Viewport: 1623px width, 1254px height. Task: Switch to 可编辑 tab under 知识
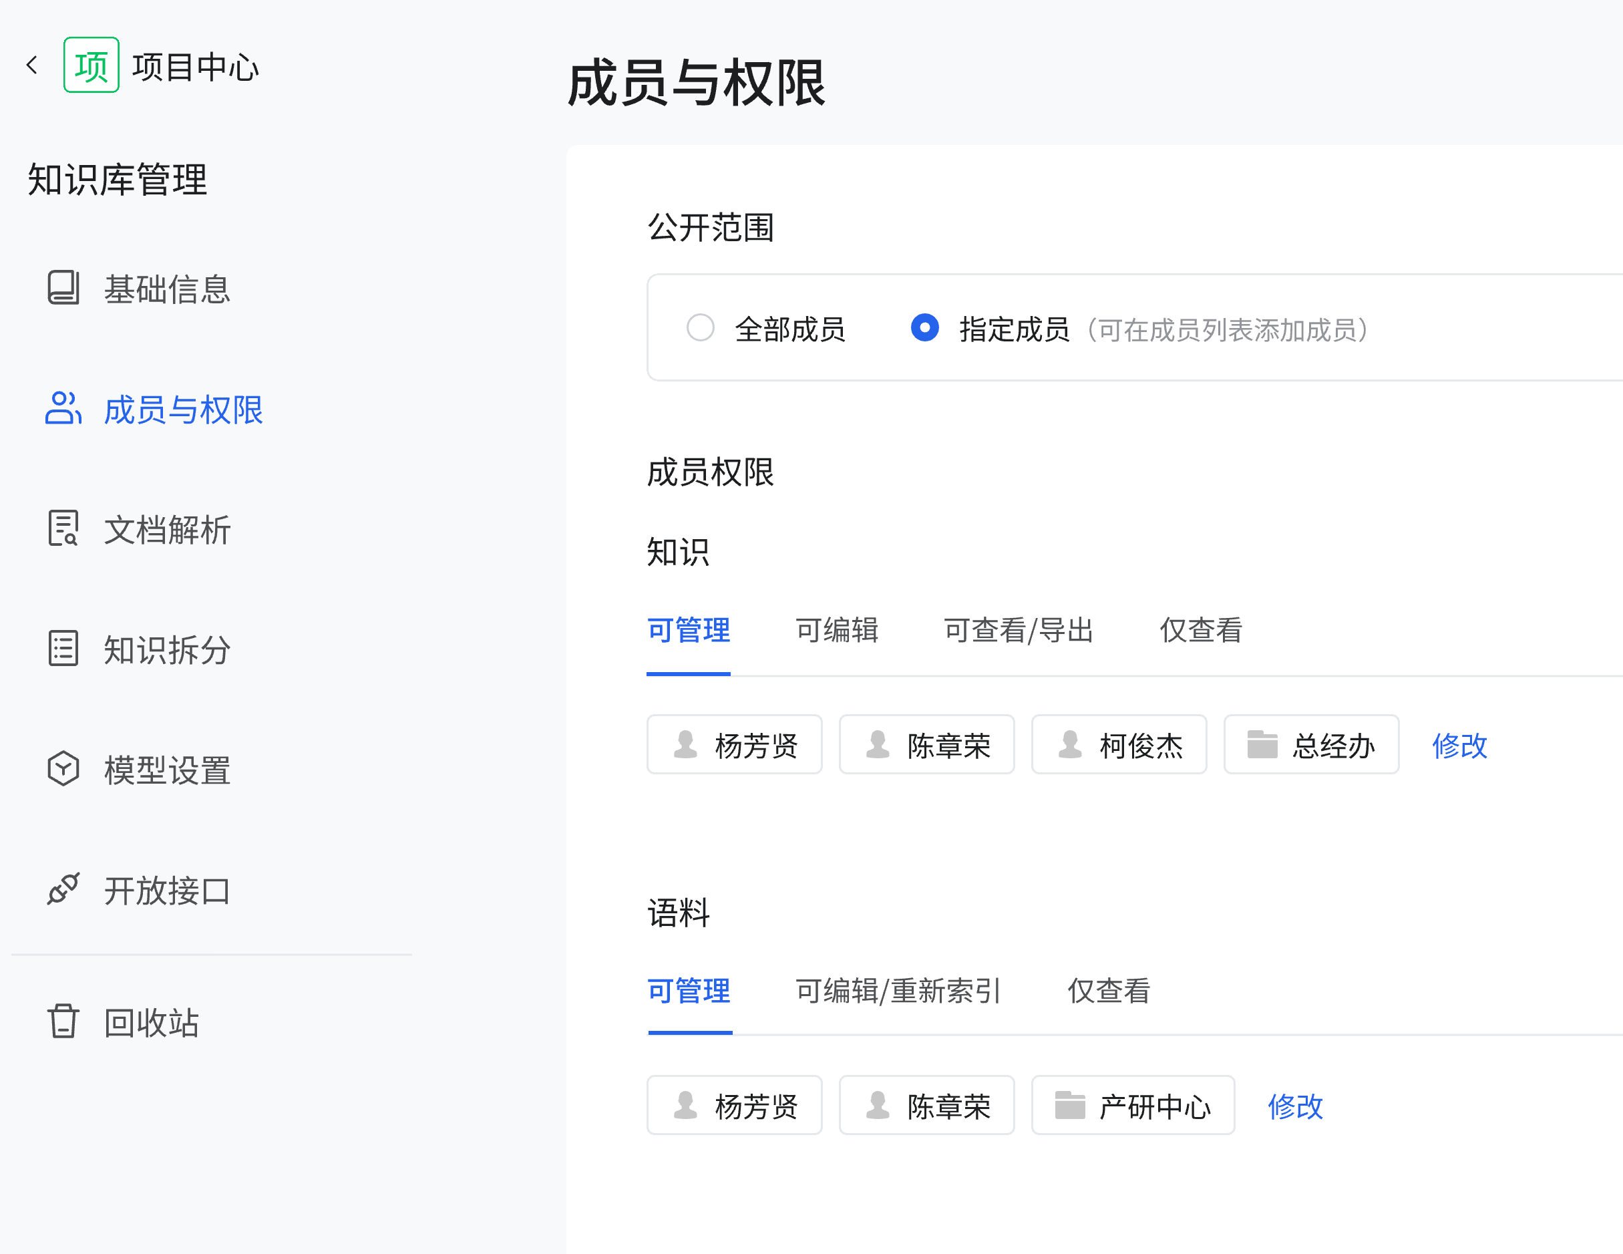point(837,631)
